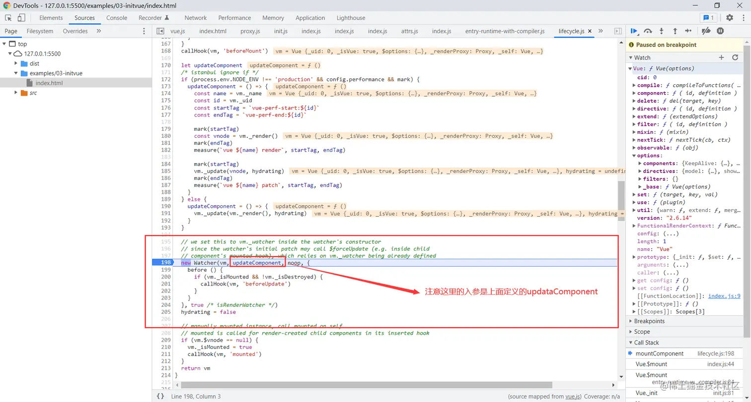Switch to Console panel
This screenshot has width=751, height=402.
point(117,18)
